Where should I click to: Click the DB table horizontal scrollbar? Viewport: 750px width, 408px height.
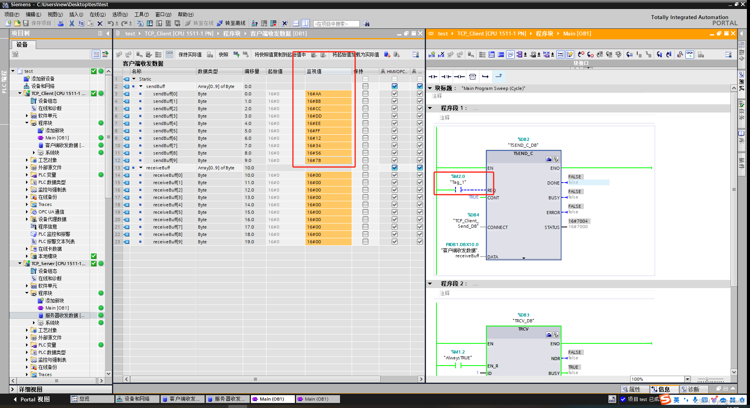click(255, 379)
